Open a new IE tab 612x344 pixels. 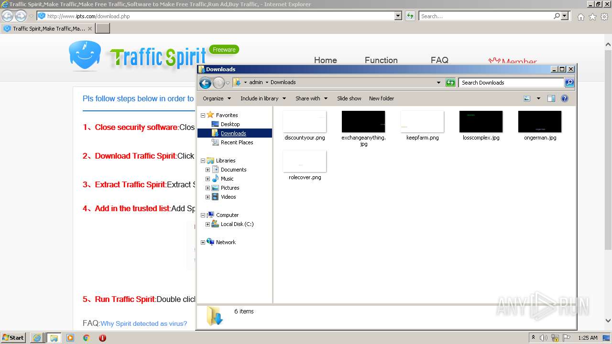pyautogui.click(x=103, y=28)
